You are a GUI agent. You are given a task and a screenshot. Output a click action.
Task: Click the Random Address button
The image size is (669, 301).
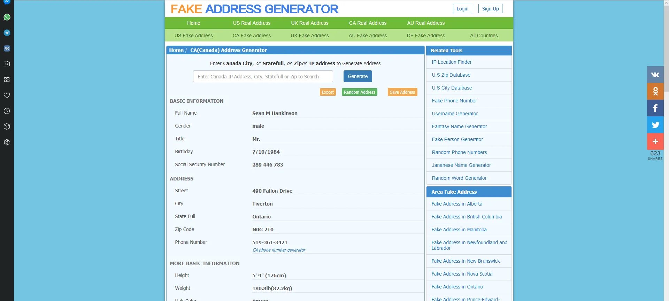point(359,92)
